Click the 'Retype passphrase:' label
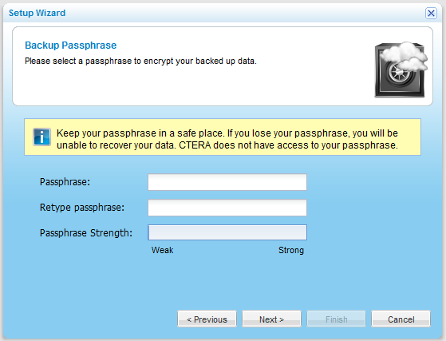 tap(82, 208)
